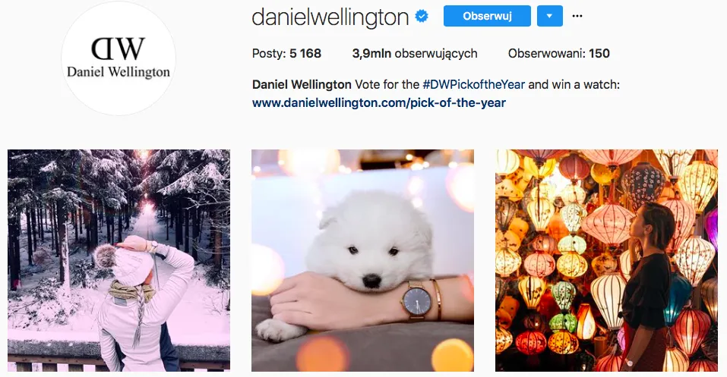
Task: Visit www.danielwellington.com/pick-of-the-year link
Action: (x=379, y=103)
